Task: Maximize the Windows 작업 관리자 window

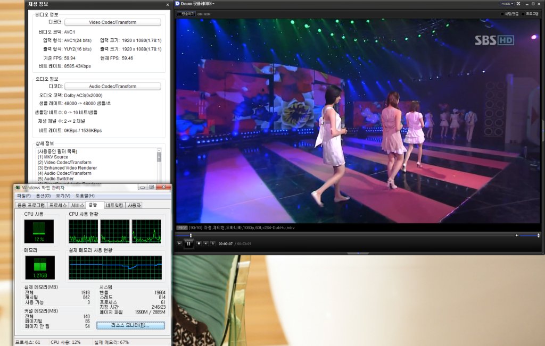Action: coord(152,187)
